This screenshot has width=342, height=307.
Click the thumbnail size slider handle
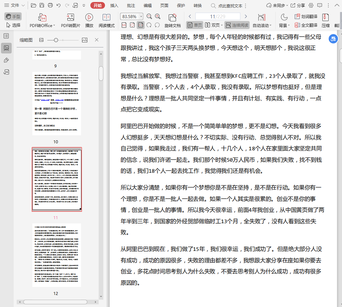click(x=56, y=40)
